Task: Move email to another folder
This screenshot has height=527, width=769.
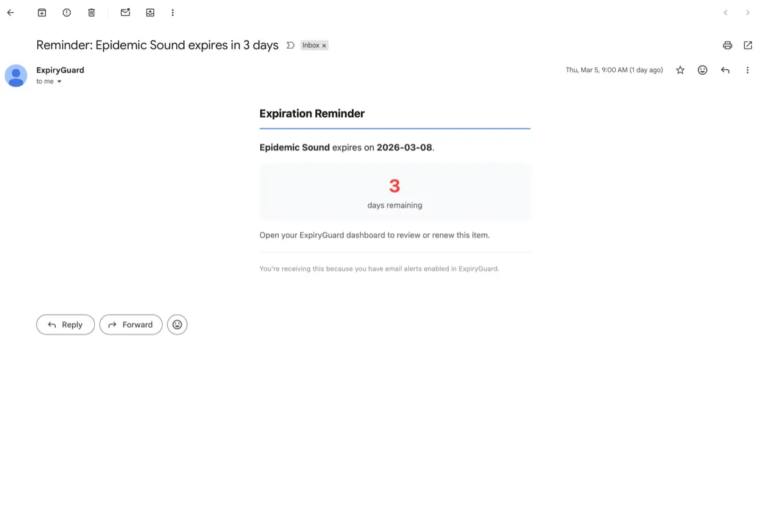Action: [150, 13]
